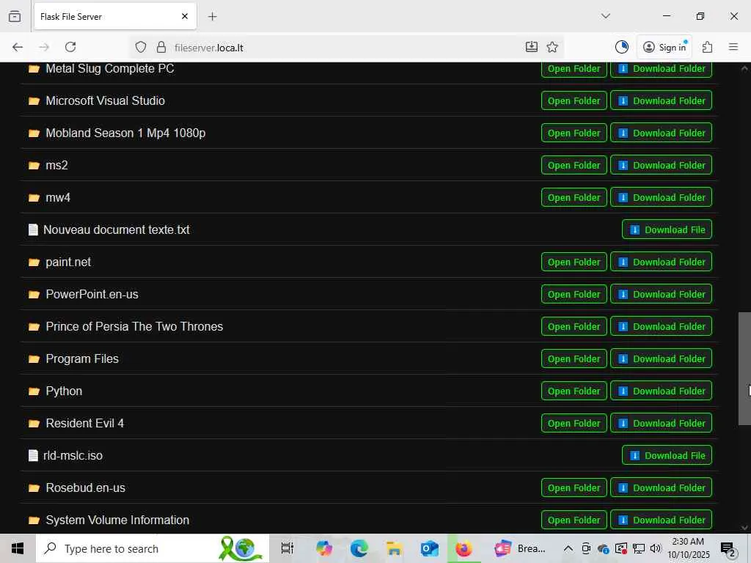Launch Microsoft Edge from the taskbar
Image resolution: width=751 pixels, height=563 pixels.
[x=359, y=548]
